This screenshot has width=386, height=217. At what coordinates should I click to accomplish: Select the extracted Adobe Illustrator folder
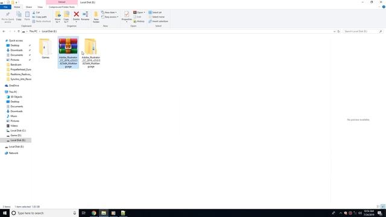click(91, 53)
